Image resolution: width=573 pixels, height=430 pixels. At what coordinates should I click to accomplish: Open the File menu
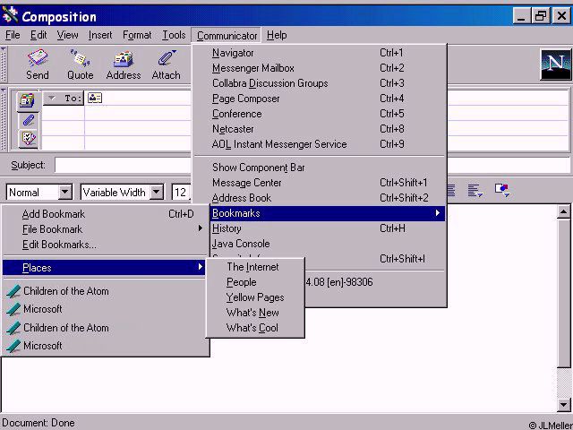click(x=13, y=35)
